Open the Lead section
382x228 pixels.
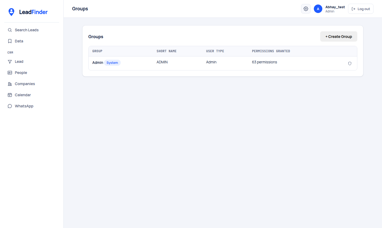32,62
